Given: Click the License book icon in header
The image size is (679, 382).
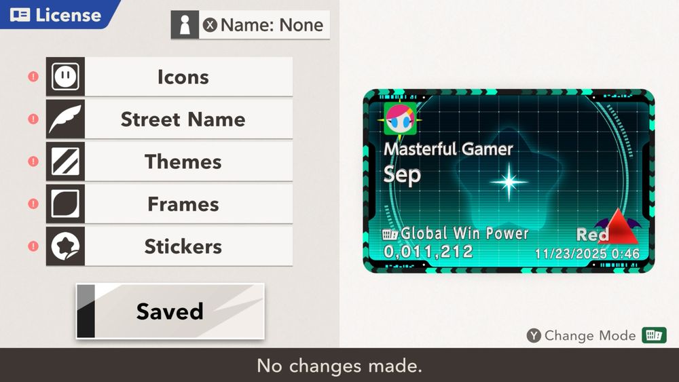Looking at the screenshot, I should click(20, 15).
